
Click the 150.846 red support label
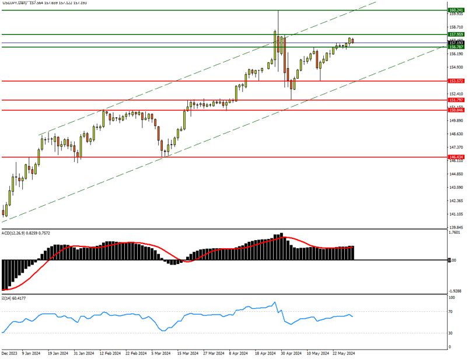coord(456,110)
